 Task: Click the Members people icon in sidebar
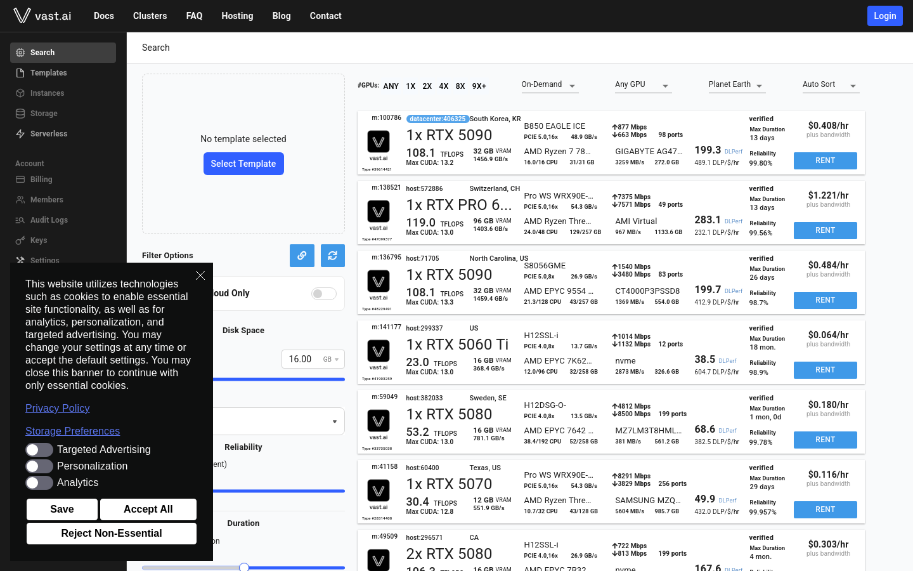20,200
